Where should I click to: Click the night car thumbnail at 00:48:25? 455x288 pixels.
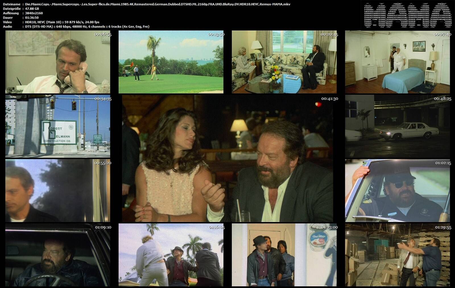pos(398,126)
